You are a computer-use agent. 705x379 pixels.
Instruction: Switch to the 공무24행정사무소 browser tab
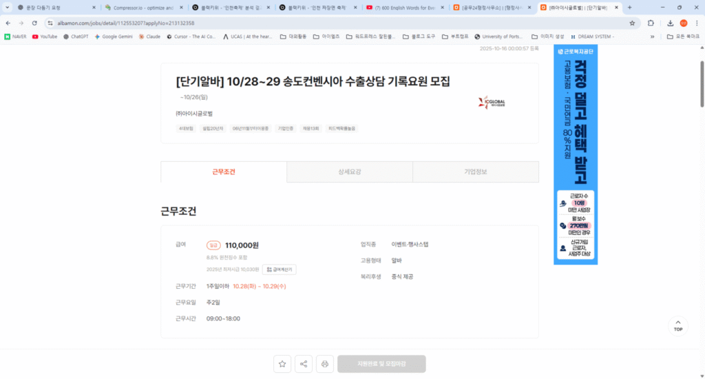tap(492, 8)
